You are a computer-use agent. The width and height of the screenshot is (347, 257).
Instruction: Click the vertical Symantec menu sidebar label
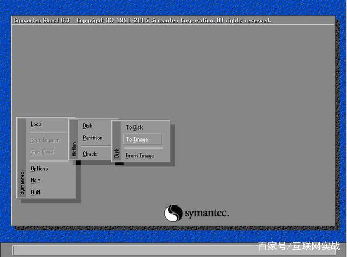(x=22, y=183)
